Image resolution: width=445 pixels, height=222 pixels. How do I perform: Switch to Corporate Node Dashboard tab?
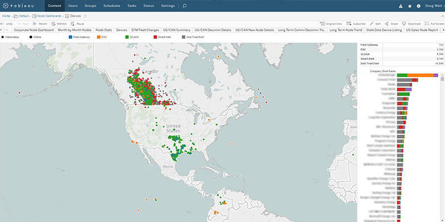point(34,30)
